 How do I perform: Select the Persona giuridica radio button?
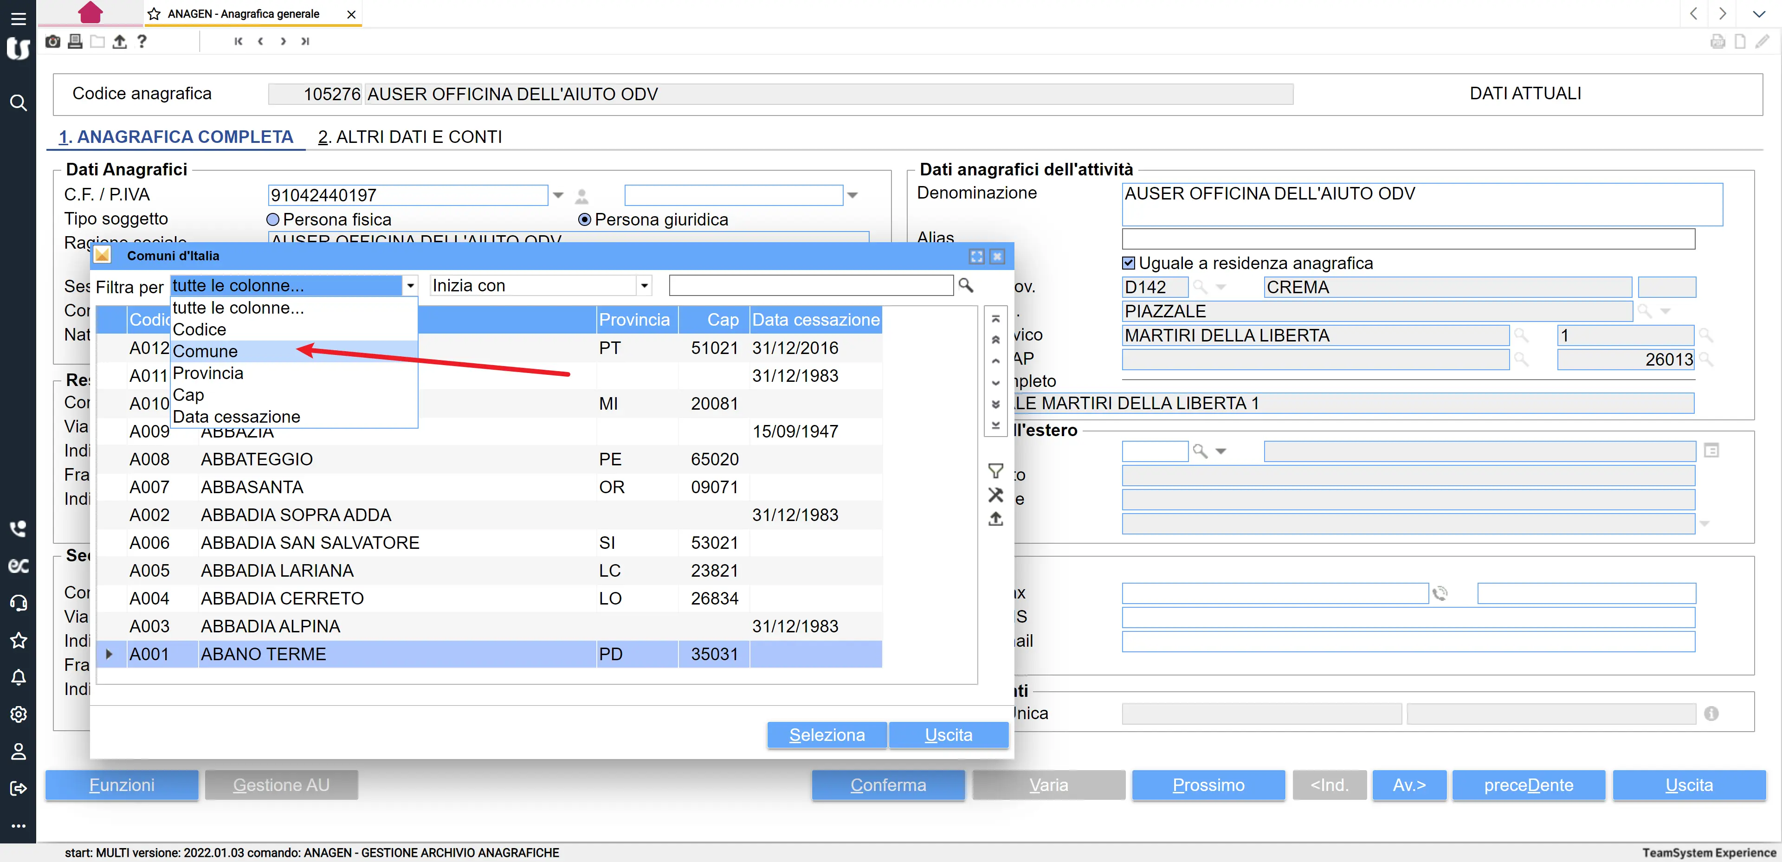click(585, 219)
